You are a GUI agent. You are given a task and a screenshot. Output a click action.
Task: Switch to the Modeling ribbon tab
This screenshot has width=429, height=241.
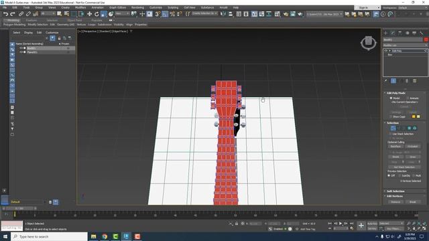point(13,20)
